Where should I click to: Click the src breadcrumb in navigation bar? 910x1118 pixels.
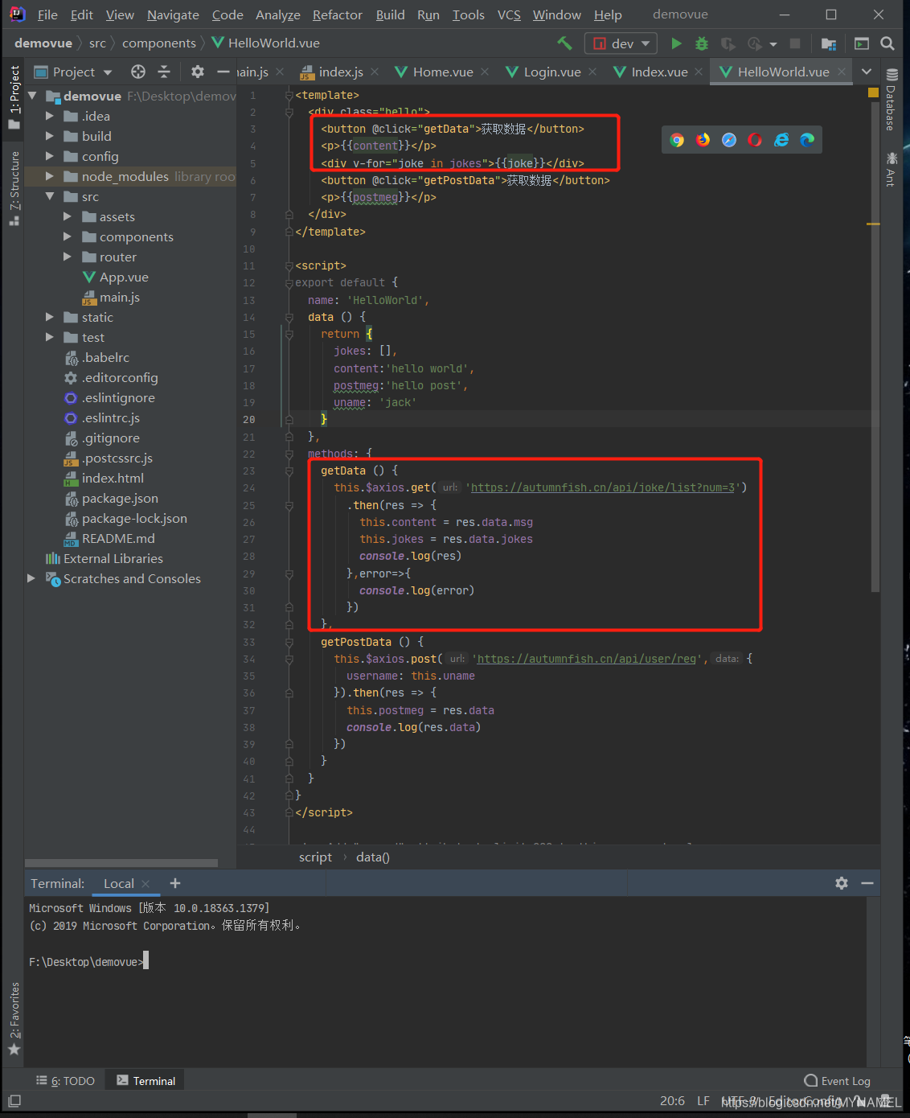point(97,43)
